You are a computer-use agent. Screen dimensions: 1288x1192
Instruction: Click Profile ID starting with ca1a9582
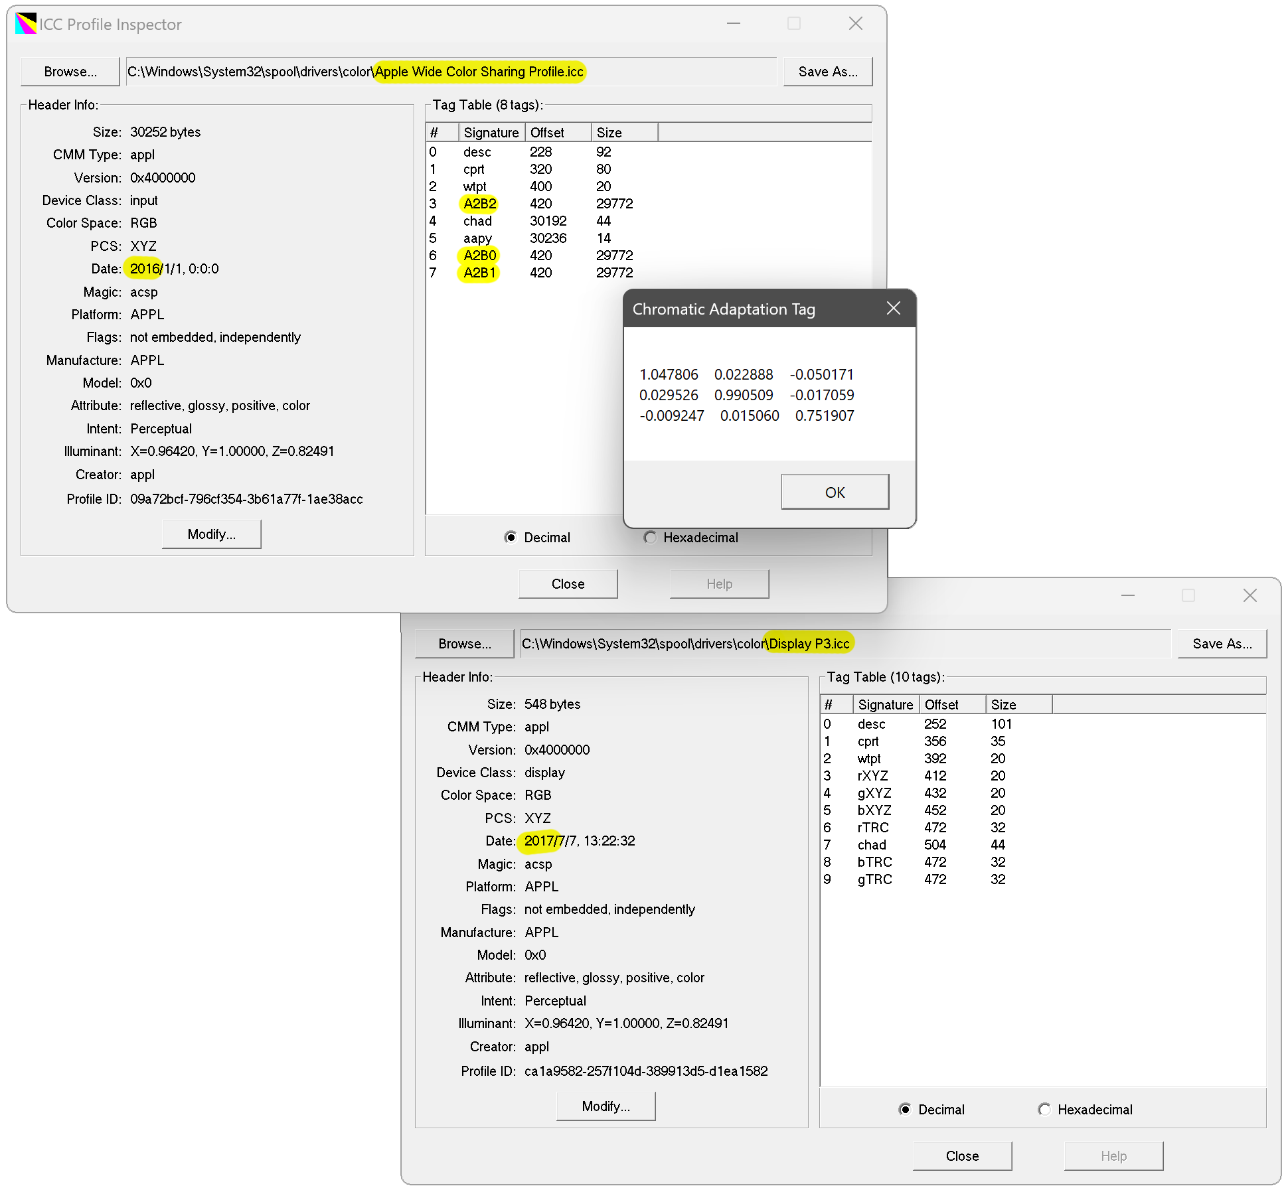coord(646,1071)
